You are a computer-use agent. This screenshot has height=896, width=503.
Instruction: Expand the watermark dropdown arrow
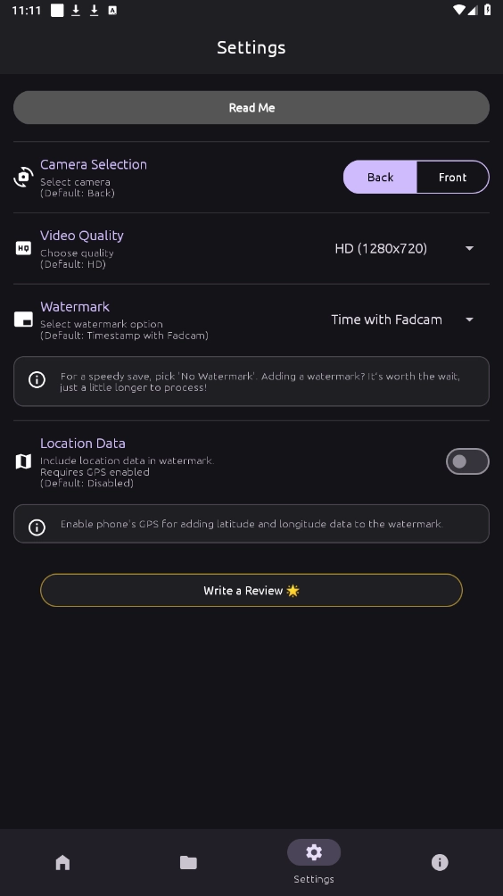click(x=469, y=319)
